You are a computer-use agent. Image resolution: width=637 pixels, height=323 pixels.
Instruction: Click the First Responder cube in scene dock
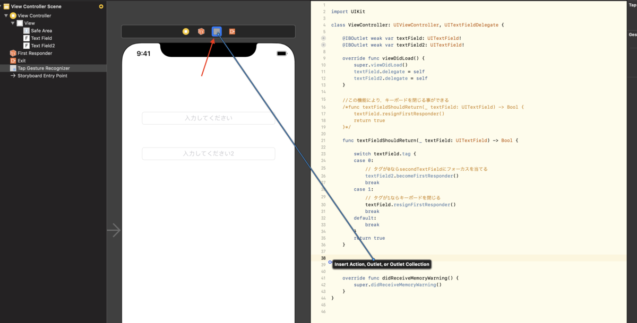pyautogui.click(x=201, y=32)
